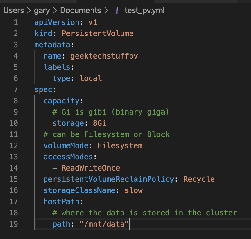Click the "ReadWriteOnce" access mode entry
251x239 pixels.
click(x=91, y=168)
